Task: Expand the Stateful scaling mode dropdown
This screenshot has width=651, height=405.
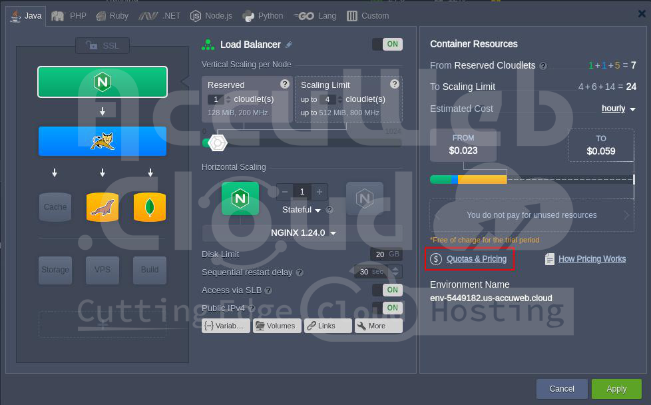Action: click(302, 210)
